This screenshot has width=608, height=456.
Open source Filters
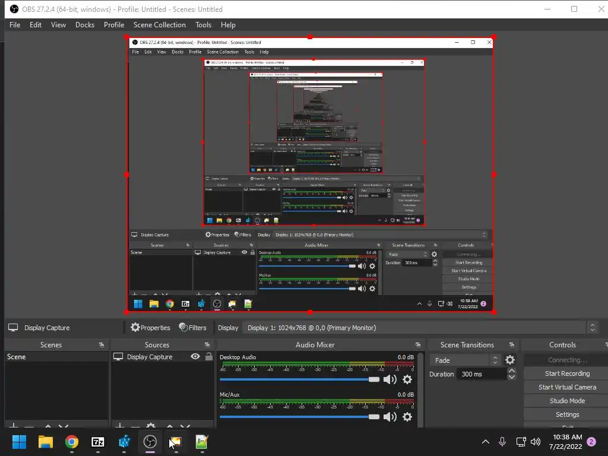pos(193,328)
